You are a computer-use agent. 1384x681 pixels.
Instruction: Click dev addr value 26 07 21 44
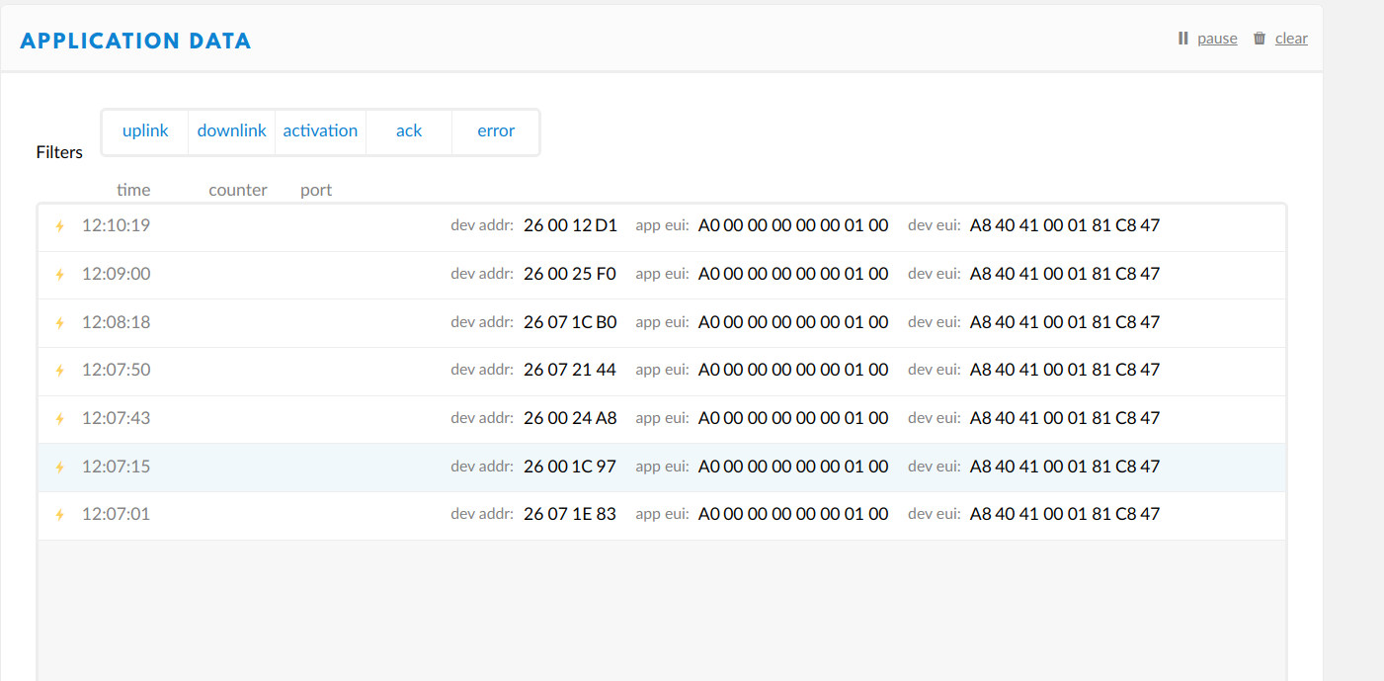coord(570,370)
